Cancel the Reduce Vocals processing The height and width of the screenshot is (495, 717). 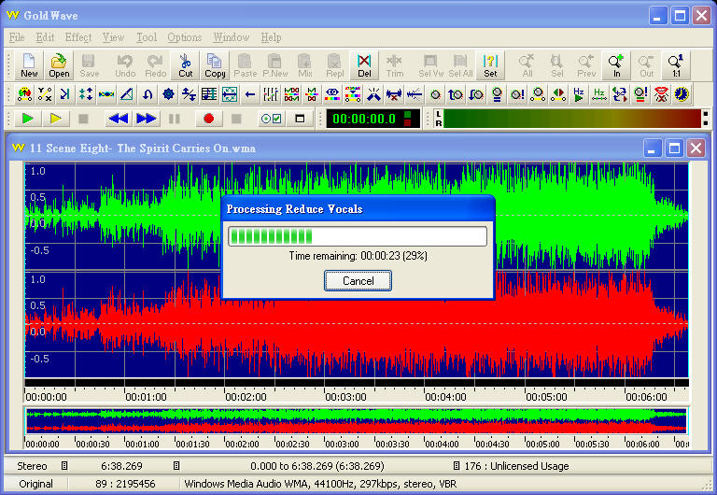358,280
